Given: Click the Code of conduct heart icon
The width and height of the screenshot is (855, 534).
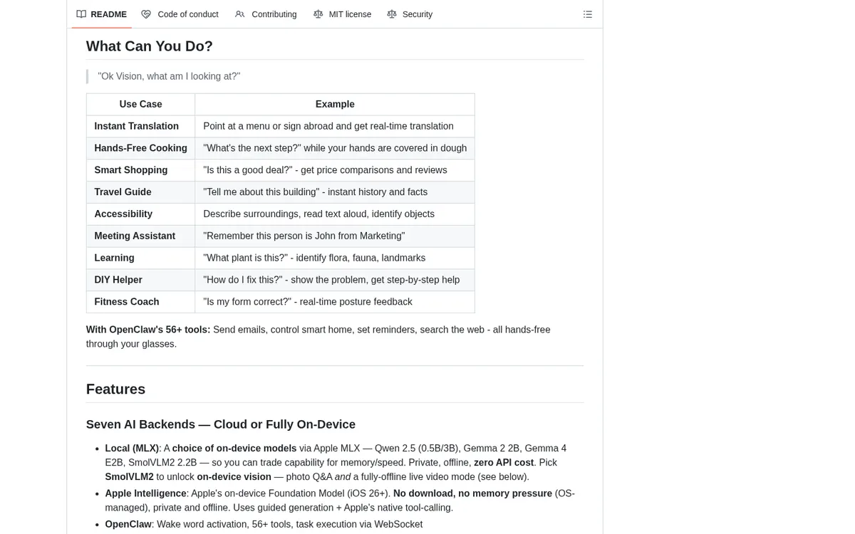Looking at the screenshot, I should pos(146,14).
